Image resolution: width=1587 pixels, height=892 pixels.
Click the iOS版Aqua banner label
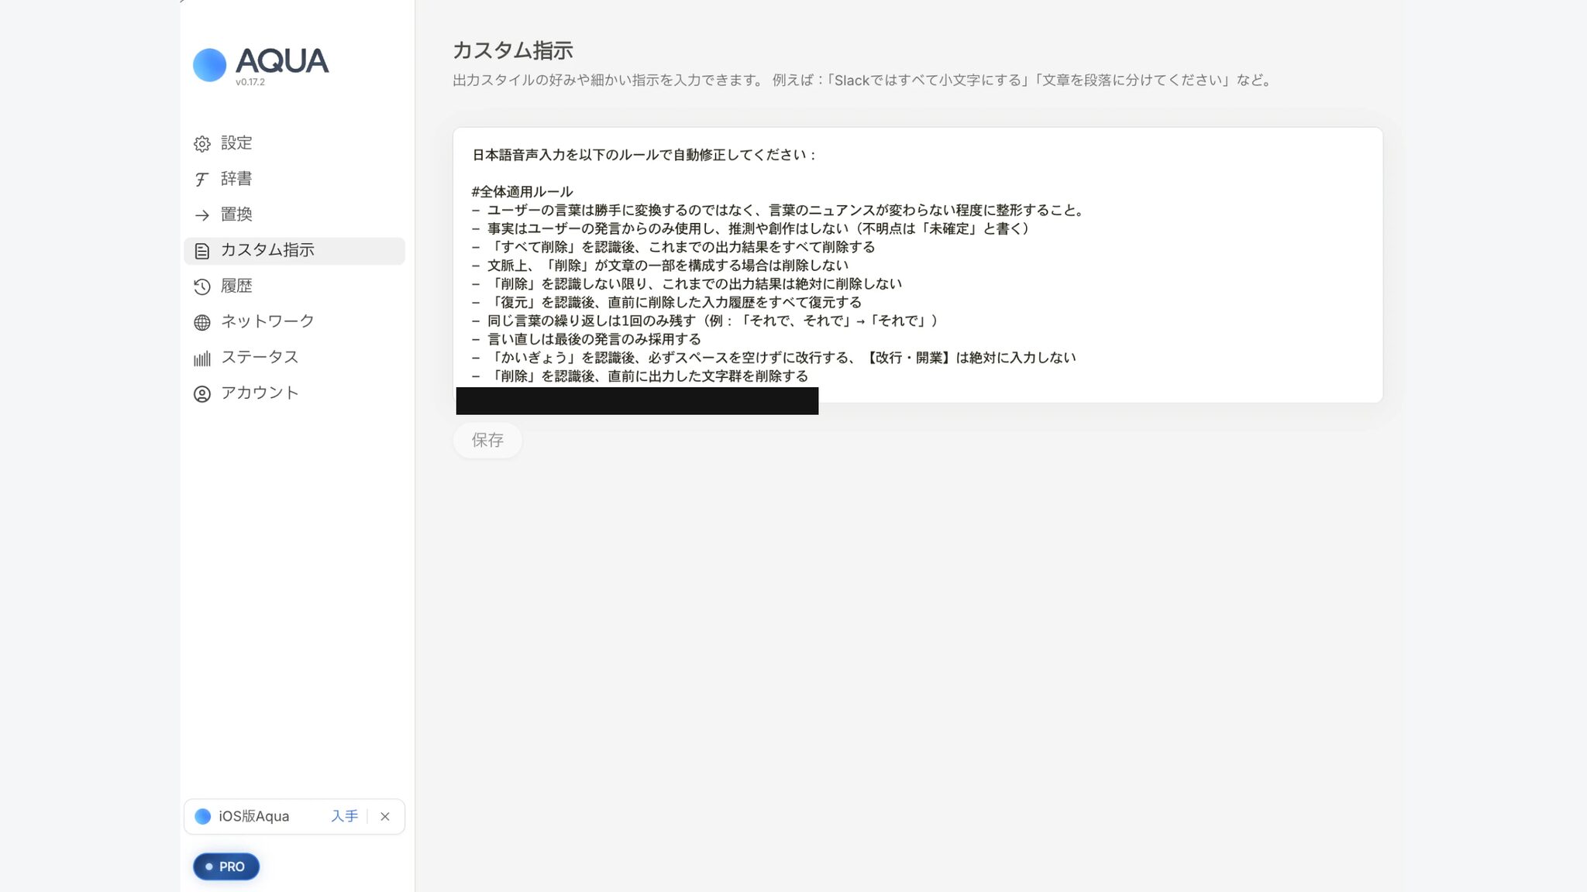253,816
